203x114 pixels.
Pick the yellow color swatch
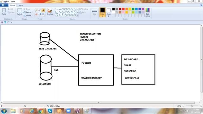(x=130, y=9)
